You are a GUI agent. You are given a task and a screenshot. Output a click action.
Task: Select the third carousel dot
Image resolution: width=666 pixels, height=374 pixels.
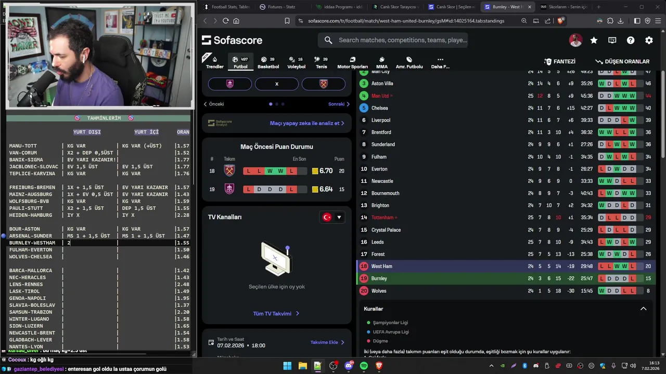[x=283, y=104]
